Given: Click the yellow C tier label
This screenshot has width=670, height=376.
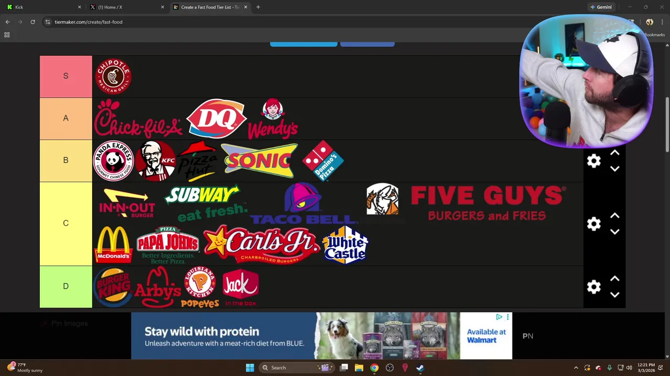Looking at the screenshot, I should coord(66,224).
